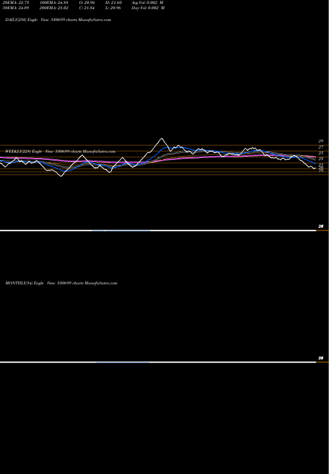
Task: Click the Avg Vol reading
Action: [147, 2]
